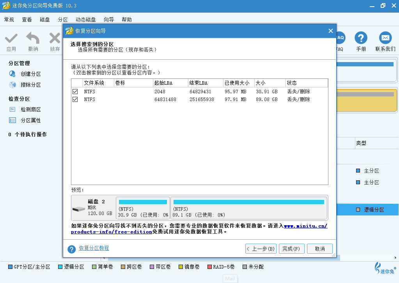Sort by the 卷标 column header
Screen dimensions: 399x283
click(x=134, y=83)
